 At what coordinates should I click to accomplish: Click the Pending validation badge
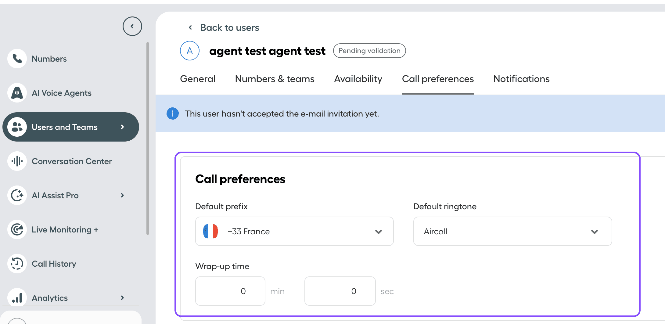pyautogui.click(x=369, y=51)
